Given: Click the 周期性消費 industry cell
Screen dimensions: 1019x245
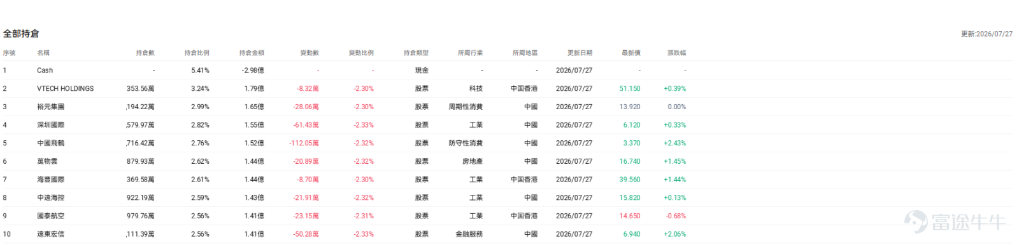Looking at the screenshot, I should point(466,107).
